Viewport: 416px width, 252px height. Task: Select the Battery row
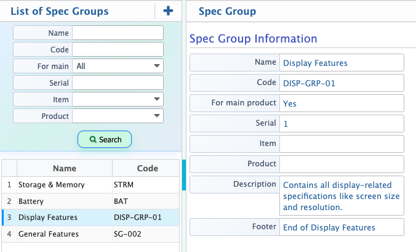(x=90, y=201)
